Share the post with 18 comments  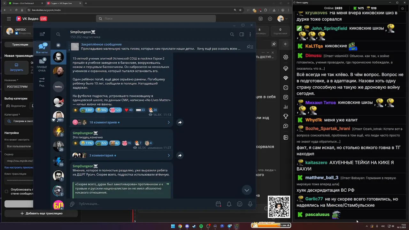coord(180,122)
